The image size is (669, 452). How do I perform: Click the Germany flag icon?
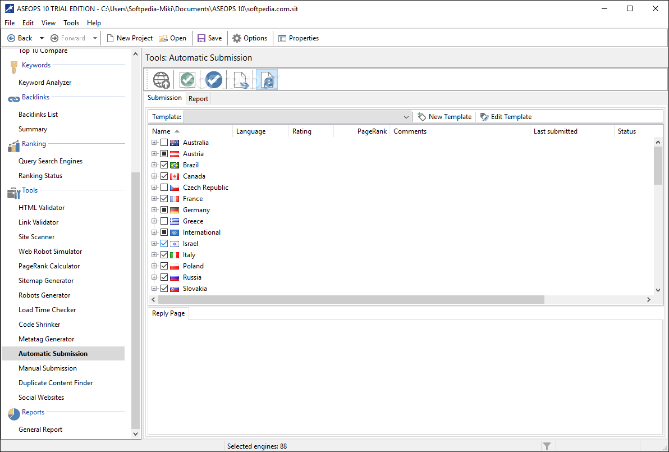[175, 210]
